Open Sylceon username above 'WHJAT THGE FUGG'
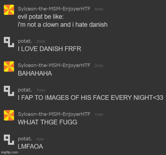This screenshot has height=155, width=166. 54,114
